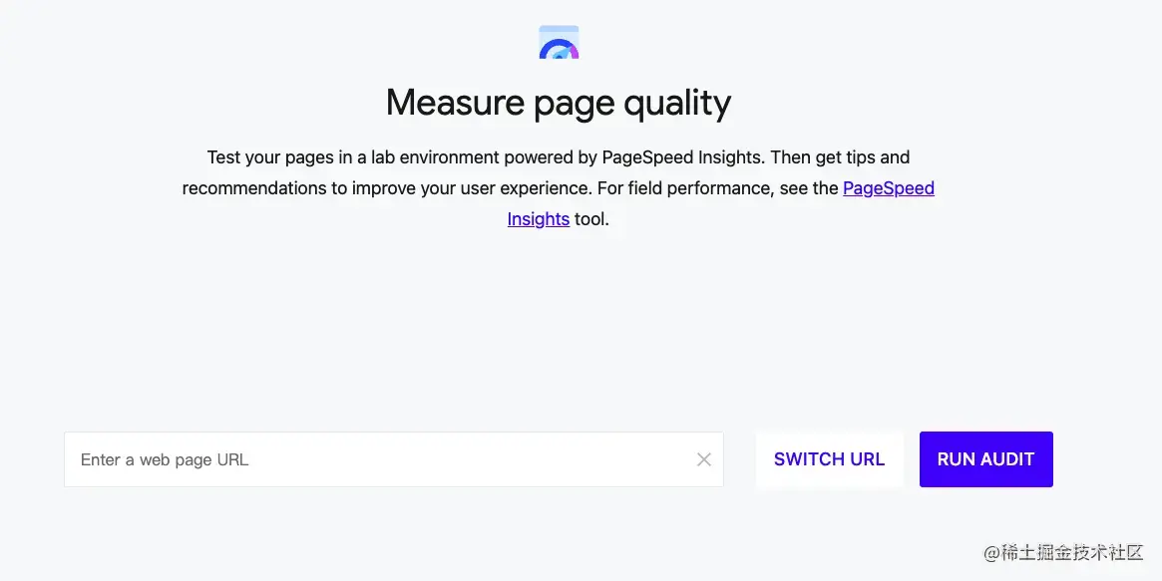Click the 稀土掘金技术社区 watermark text
Image resolution: width=1162 pixels, height=581 pixels.
[x=1062, y=552]
